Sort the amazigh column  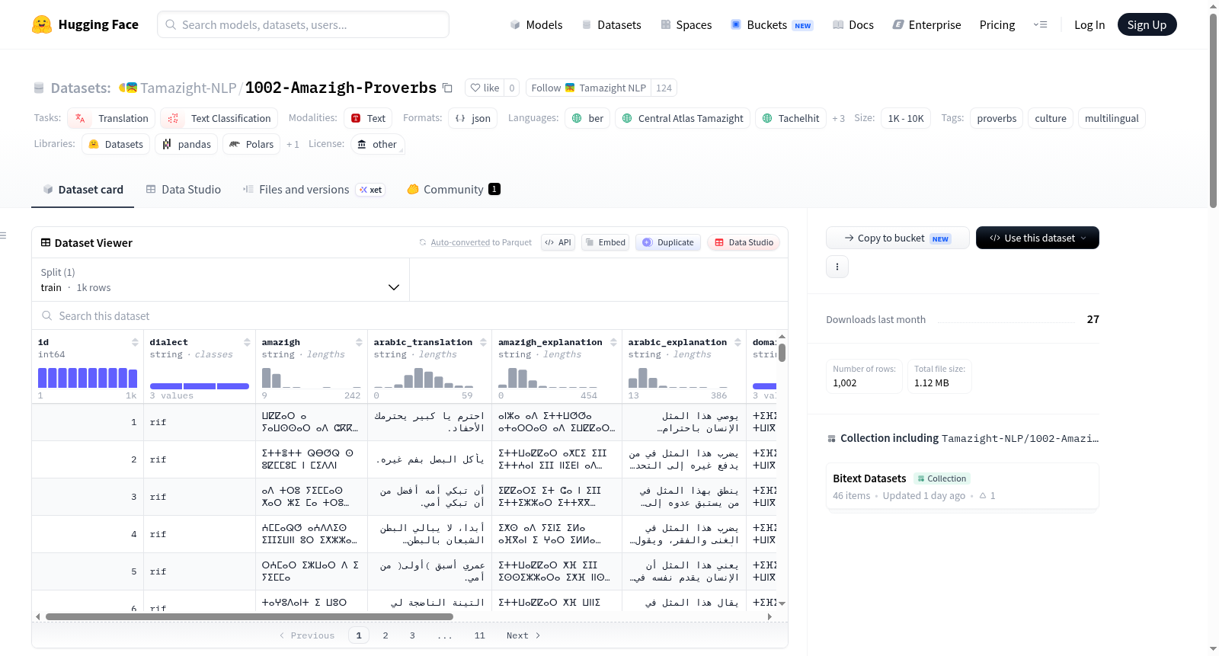(359, 342)
